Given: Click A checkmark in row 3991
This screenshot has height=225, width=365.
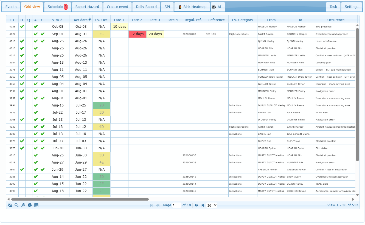Looking at the screenshot, I should click(35, 105).
